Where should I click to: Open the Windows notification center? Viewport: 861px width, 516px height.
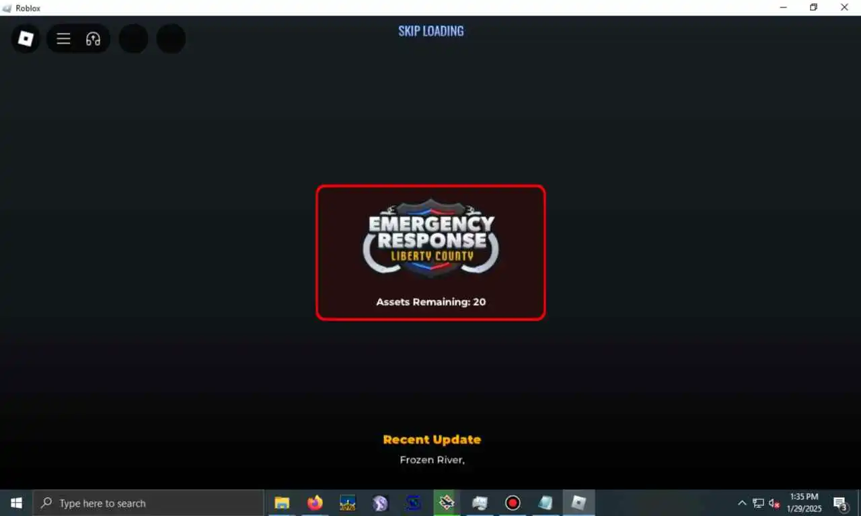[840, 503]
